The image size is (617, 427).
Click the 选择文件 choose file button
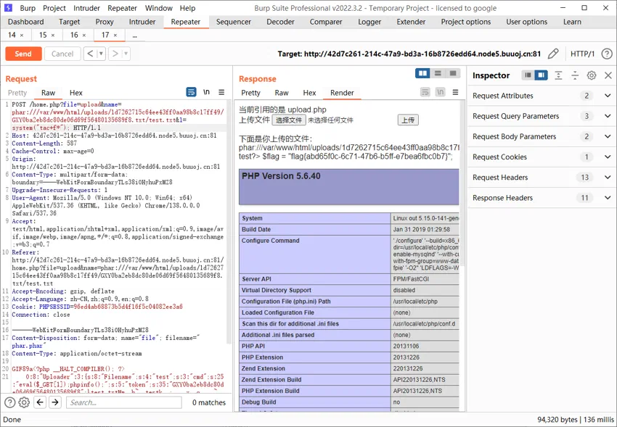point(289,120)
